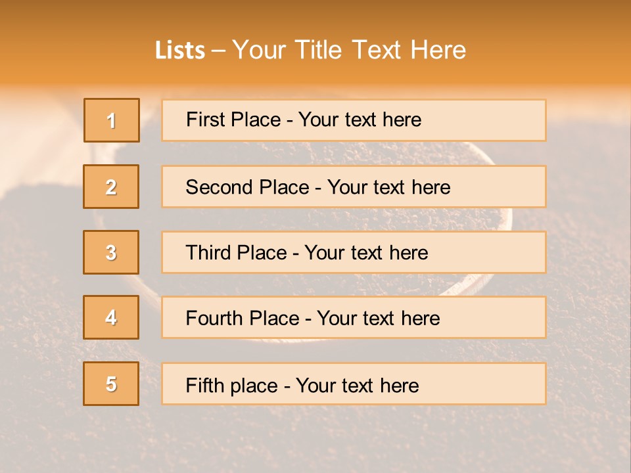Click the number 3 list marker

111,252
